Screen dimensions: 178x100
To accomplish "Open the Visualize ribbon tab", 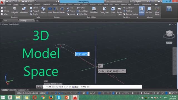I will (x=37, y=4).
